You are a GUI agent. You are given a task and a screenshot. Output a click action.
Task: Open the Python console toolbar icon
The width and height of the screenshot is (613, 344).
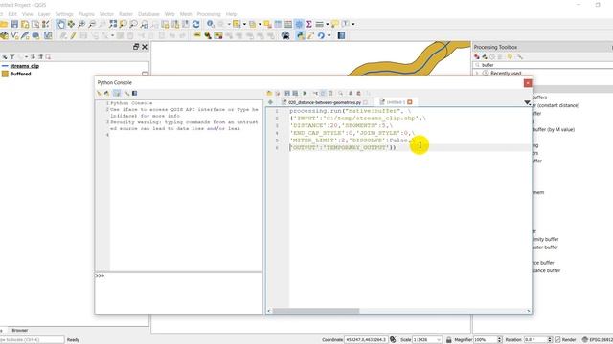click(x=300, y=36)
